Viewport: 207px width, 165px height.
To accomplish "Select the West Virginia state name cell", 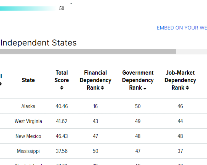I will click(x=28, y=121).
